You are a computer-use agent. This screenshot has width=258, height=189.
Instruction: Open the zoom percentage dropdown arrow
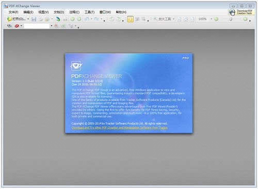(212, 19)
